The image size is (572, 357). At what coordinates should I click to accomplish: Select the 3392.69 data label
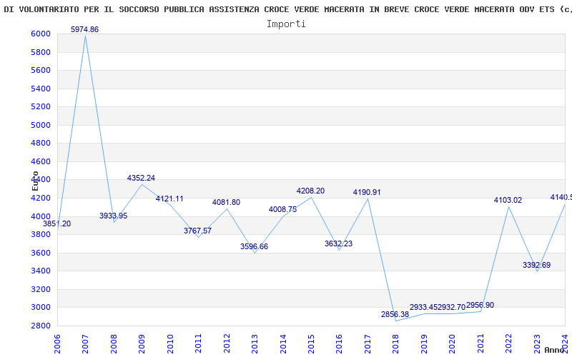pos(537,265)
